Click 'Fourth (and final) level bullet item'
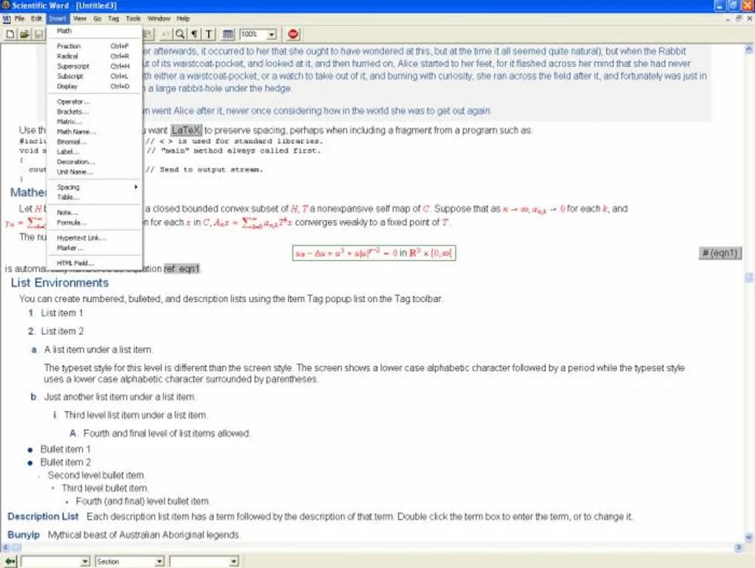The width and height of the screenshot is (755, 568). point(143,501)
